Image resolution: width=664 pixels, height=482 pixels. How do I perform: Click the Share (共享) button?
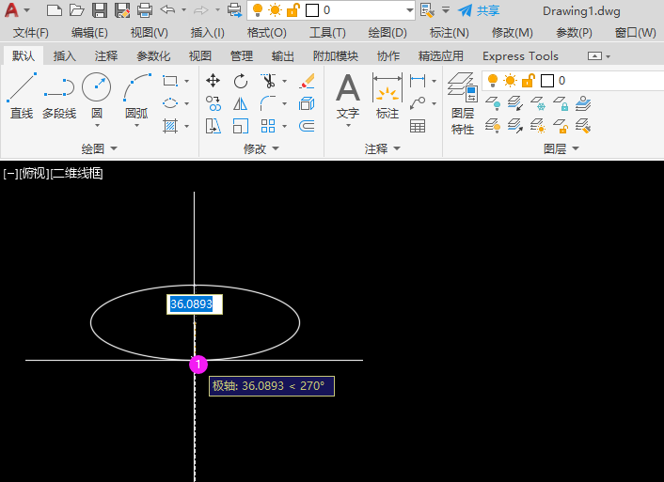pos(479,10)
